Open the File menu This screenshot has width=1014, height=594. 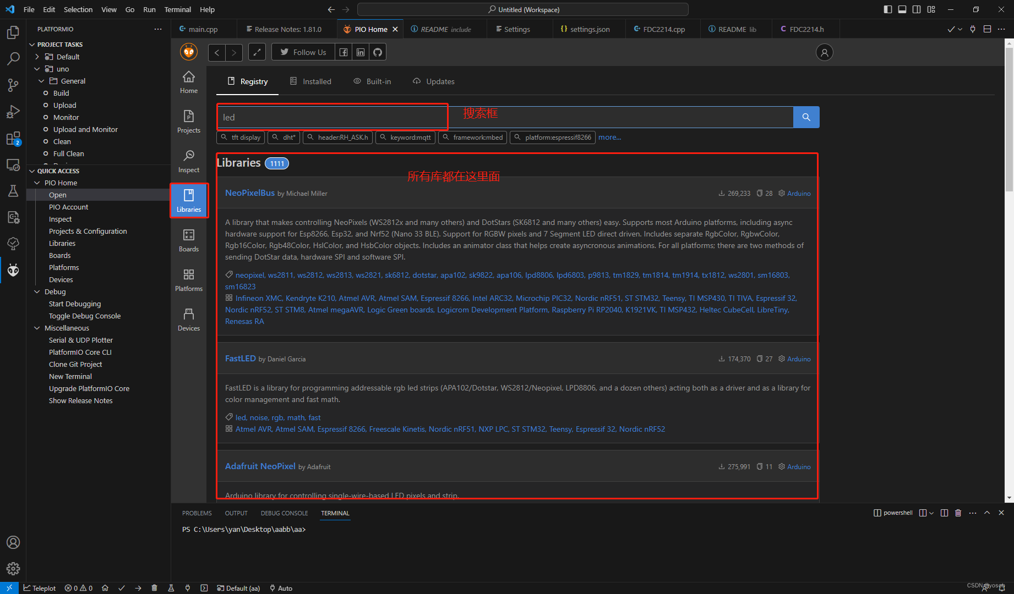[x=29, y=9]
